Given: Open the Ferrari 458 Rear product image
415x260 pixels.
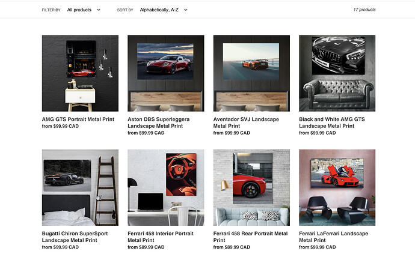Looking at the screenshot, I should pyautogui.click(x=251, y=187).
